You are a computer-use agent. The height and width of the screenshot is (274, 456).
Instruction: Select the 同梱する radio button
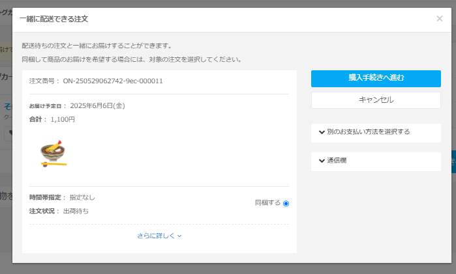pyautogui.click(x=286, y=204)
